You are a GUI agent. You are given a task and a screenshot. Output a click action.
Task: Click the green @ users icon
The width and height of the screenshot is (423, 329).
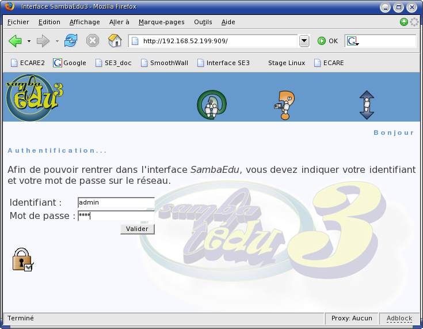212,105
